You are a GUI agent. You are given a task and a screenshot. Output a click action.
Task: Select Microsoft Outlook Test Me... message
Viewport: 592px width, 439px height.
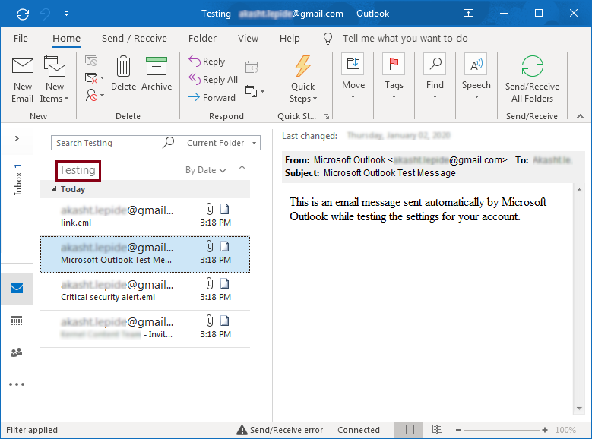pyautogui.click(x=145, y=254)
